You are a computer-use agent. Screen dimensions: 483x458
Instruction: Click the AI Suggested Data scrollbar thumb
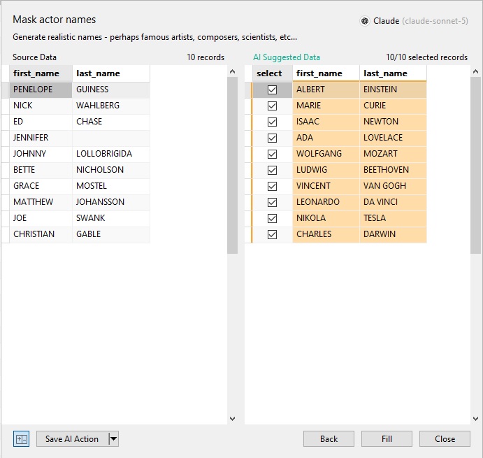coord(475,165)
